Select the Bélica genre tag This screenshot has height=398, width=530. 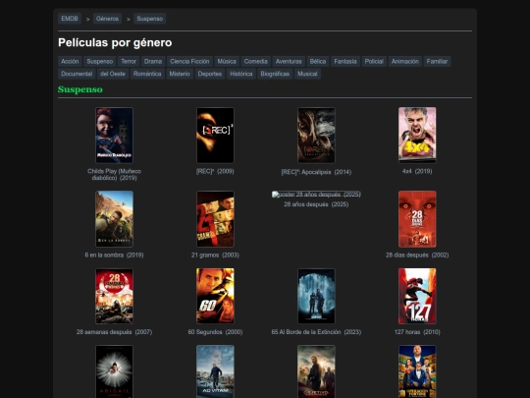[318, 61]
